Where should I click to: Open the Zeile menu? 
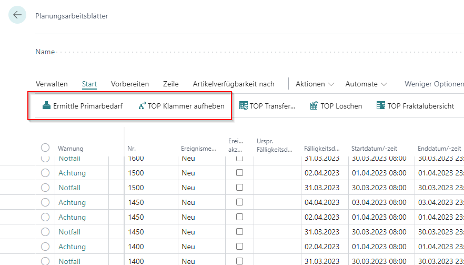coord(171,84)
